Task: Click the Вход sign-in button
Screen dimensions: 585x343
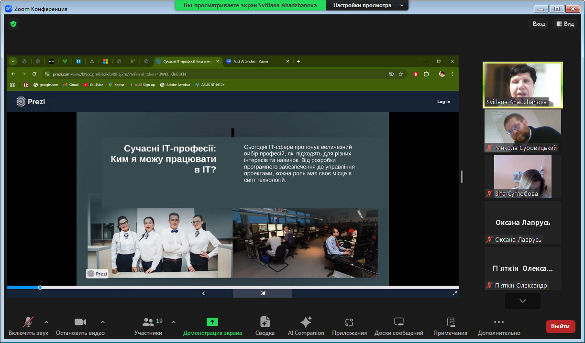Action: (539, 24)
